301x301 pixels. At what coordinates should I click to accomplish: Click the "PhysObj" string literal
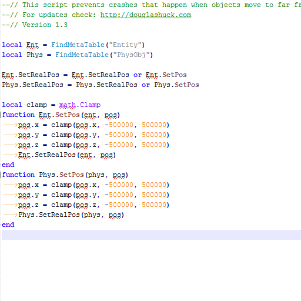(131, 55)
